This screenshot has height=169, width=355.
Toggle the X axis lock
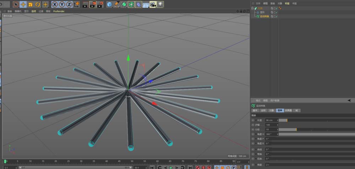pos(55,5)
